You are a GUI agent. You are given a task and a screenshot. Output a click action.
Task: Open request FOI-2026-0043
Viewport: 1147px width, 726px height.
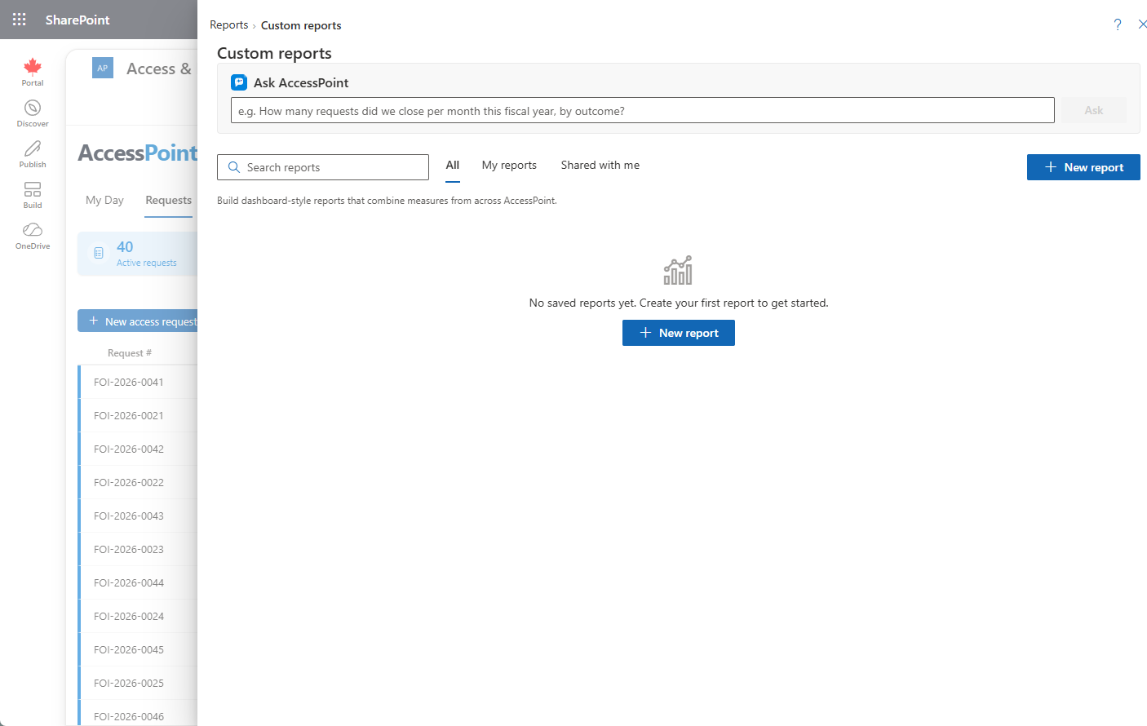pyautogui.click(x=129, y=516)
